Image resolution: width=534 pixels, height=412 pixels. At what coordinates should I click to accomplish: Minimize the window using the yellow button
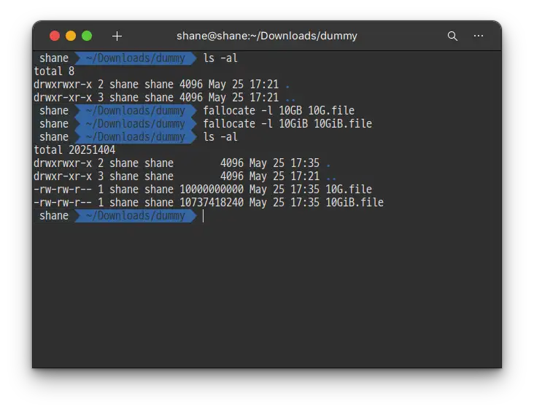pos(71,36)
